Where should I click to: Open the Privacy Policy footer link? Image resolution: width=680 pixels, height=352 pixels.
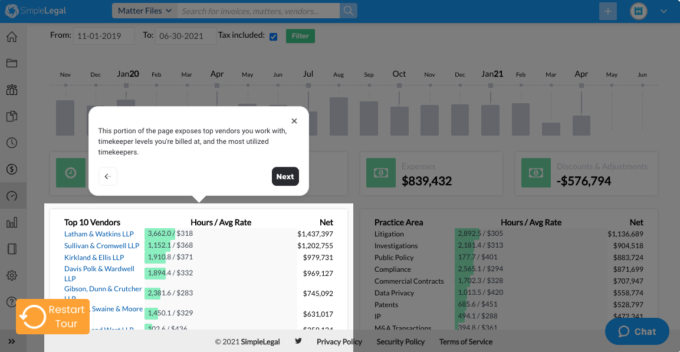click(339, 342)
